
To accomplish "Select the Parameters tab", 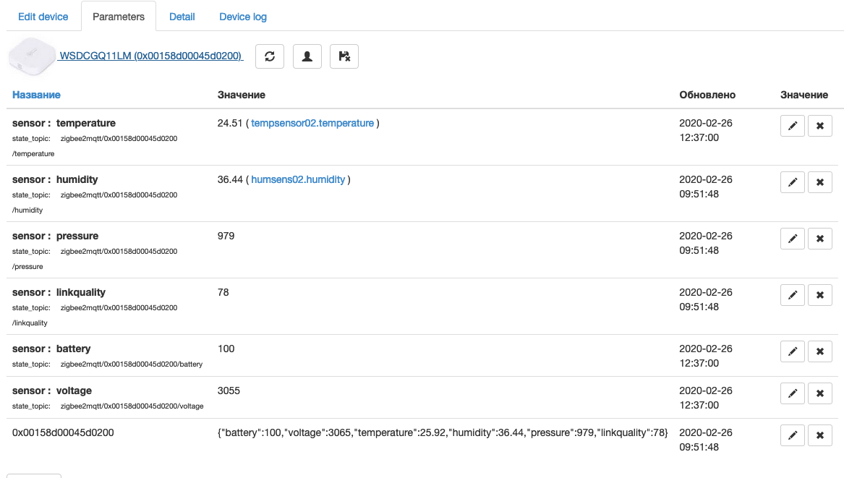I will click(119, 17).
